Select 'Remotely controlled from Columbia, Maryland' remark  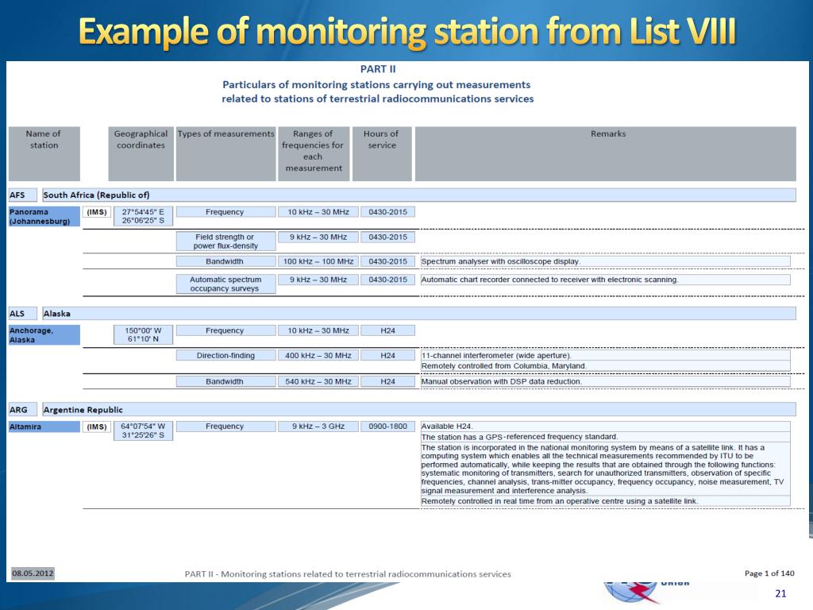(605, 365)
